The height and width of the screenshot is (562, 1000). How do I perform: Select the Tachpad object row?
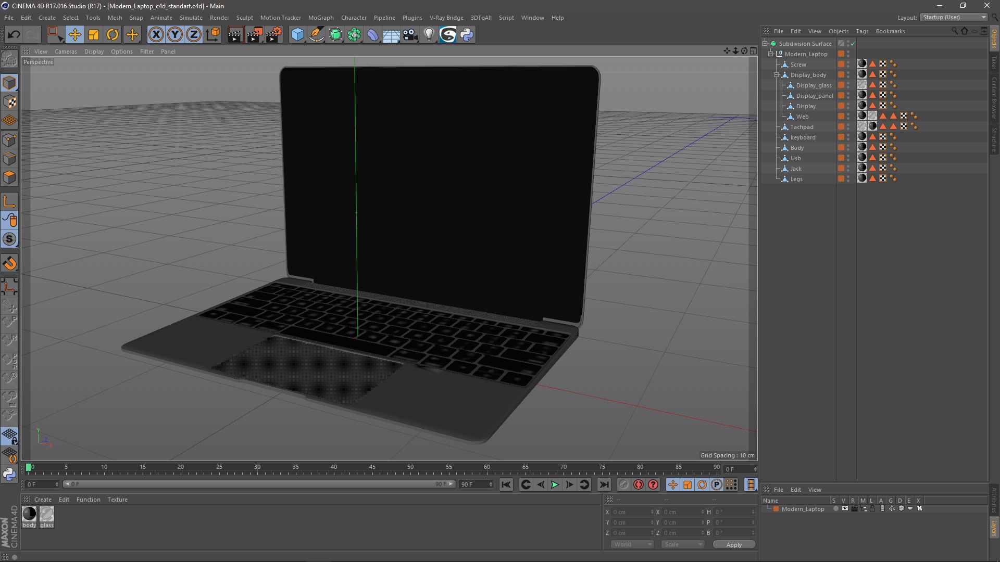click(x=801, y=127)
